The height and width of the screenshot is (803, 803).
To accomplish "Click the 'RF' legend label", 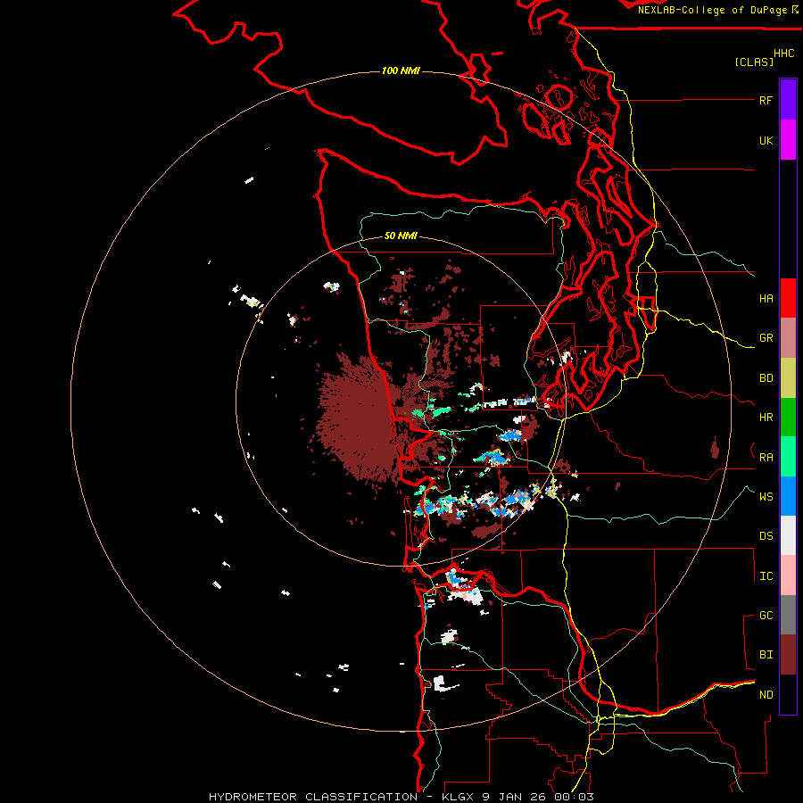I will point(766,101).
